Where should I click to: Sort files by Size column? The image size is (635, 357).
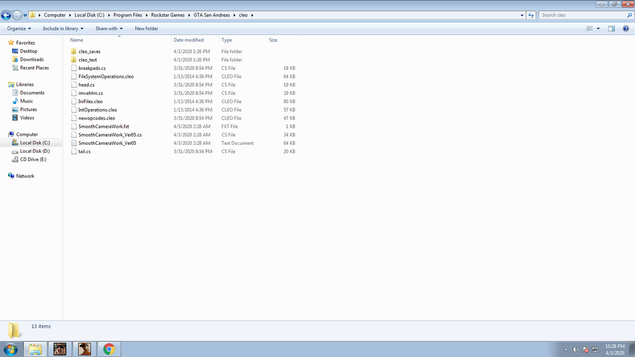(282, 40)
